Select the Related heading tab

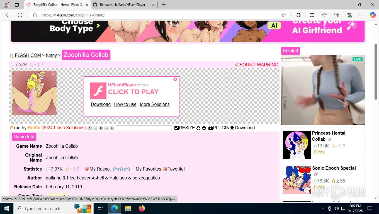[x=290, y=51]
